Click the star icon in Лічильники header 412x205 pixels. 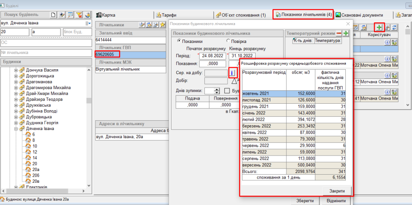(x=162, y=25)
